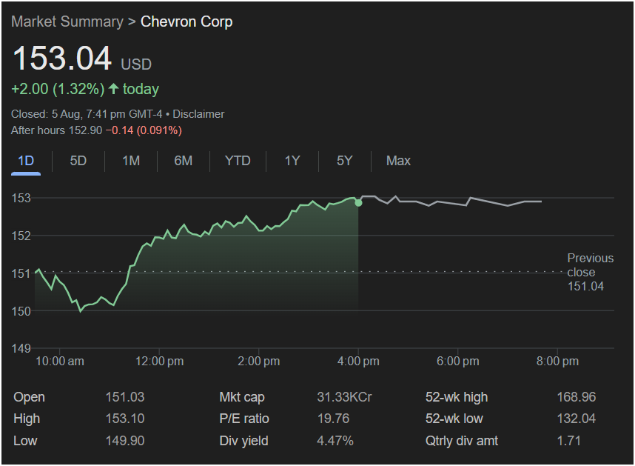Switch to the 5Y tab
Image resolution: width=635 pixels, height=466 pixels.
coord(345,161)
